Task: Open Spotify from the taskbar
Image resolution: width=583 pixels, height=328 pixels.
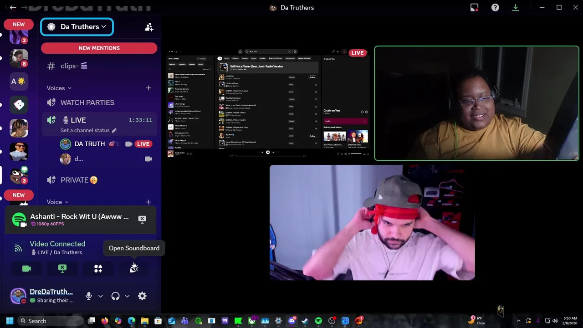Action: 318,321
